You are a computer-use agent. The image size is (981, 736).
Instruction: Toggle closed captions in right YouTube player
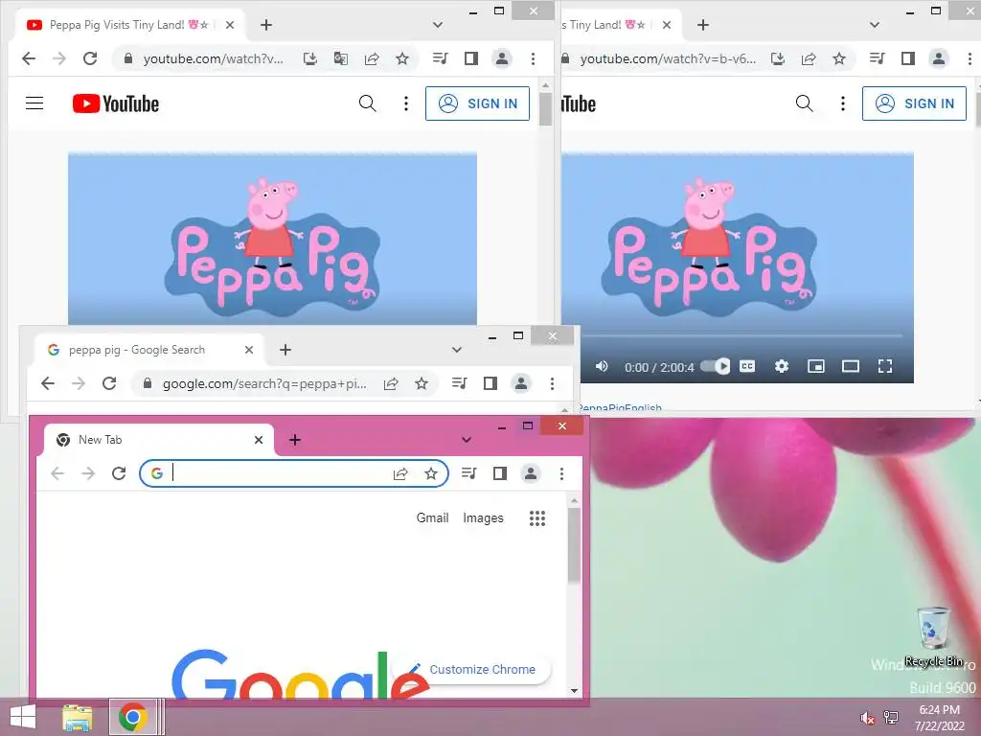[x=747, y=366]
